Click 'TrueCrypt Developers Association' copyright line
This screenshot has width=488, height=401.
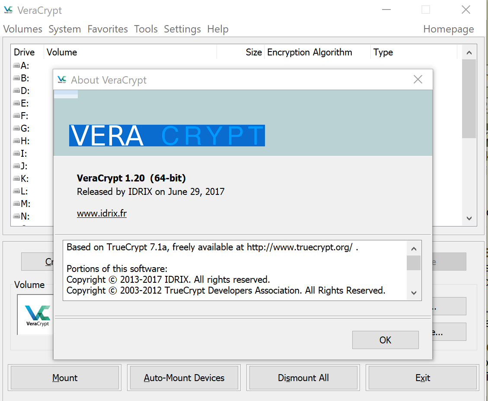click(226, 290)
